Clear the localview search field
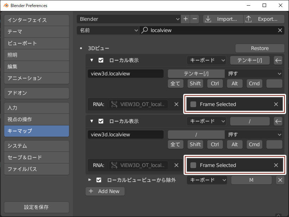This screenshot has width=289, height=217. [280, 30]
